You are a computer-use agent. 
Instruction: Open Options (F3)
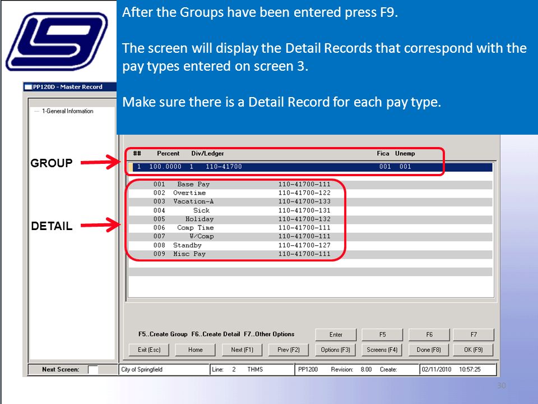pyautogui.click(x=336, y=350)
